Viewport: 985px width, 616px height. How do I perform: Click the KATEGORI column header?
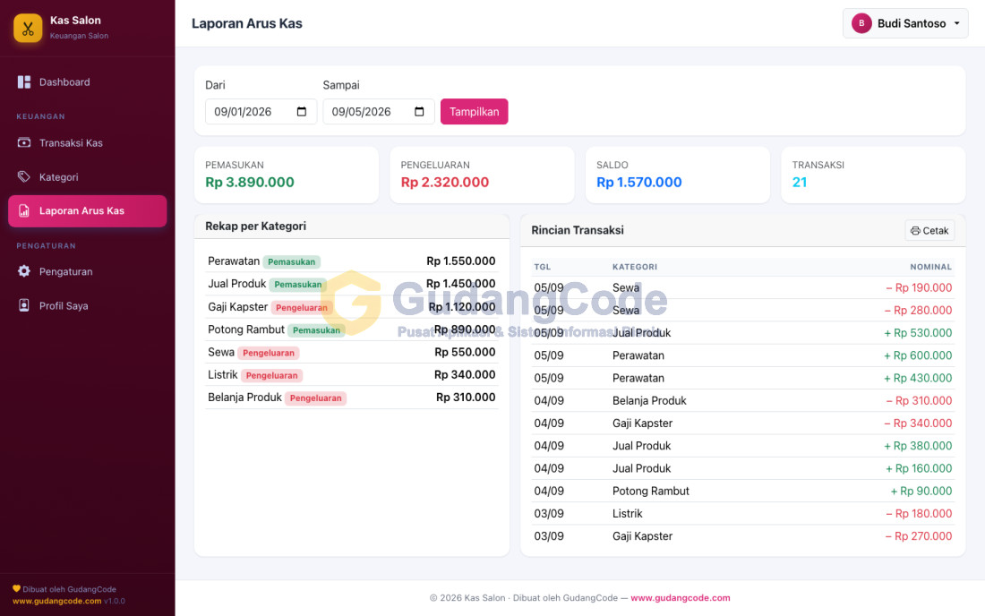point(635,267)
